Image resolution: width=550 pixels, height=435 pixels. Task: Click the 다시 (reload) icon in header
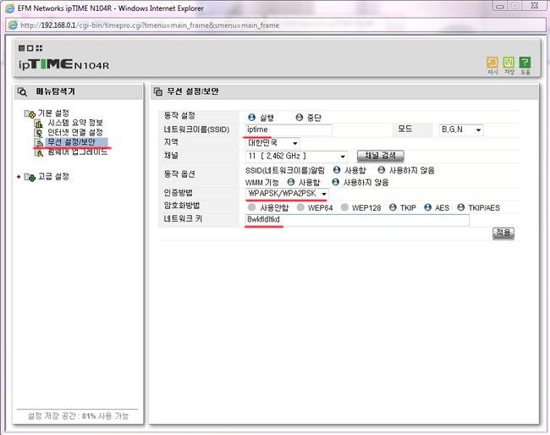point(492,63)
